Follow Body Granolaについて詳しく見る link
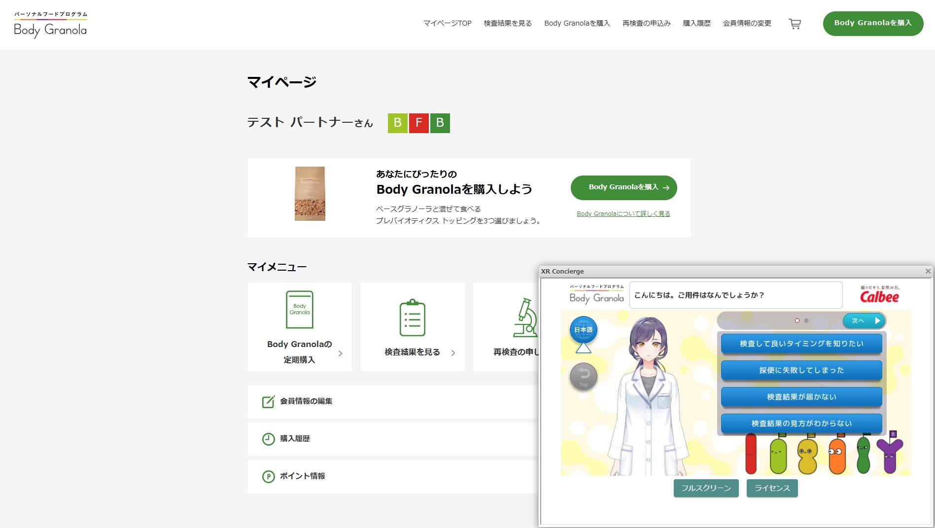 [x=623, y=214]
